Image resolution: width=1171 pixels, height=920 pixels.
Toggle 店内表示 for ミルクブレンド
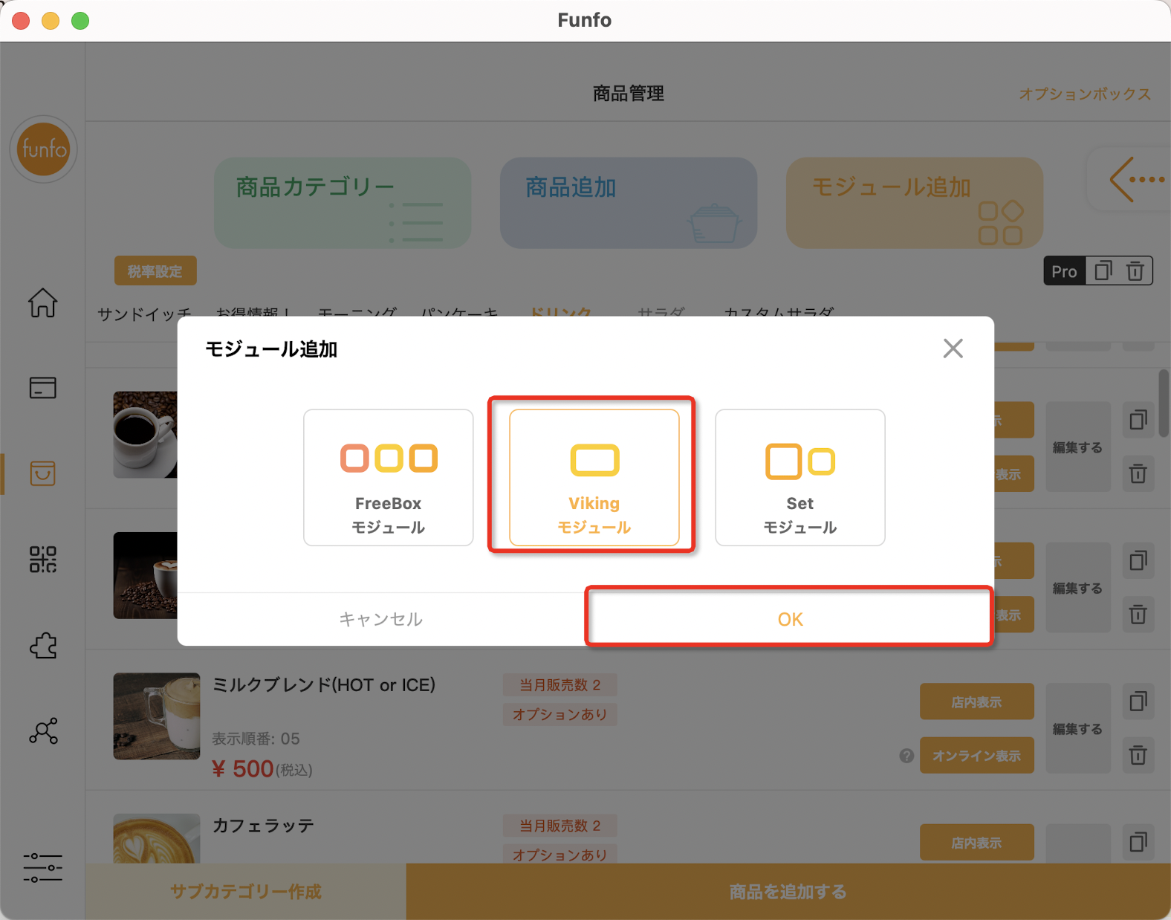976,702
